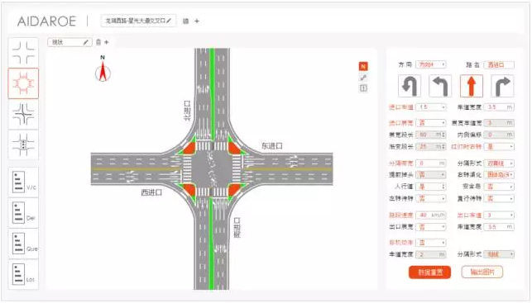Choose the intersection template with a traffic signal
The width and height of the screenshot is (532, 303).
pyautogui.click(x=23, y=144)
